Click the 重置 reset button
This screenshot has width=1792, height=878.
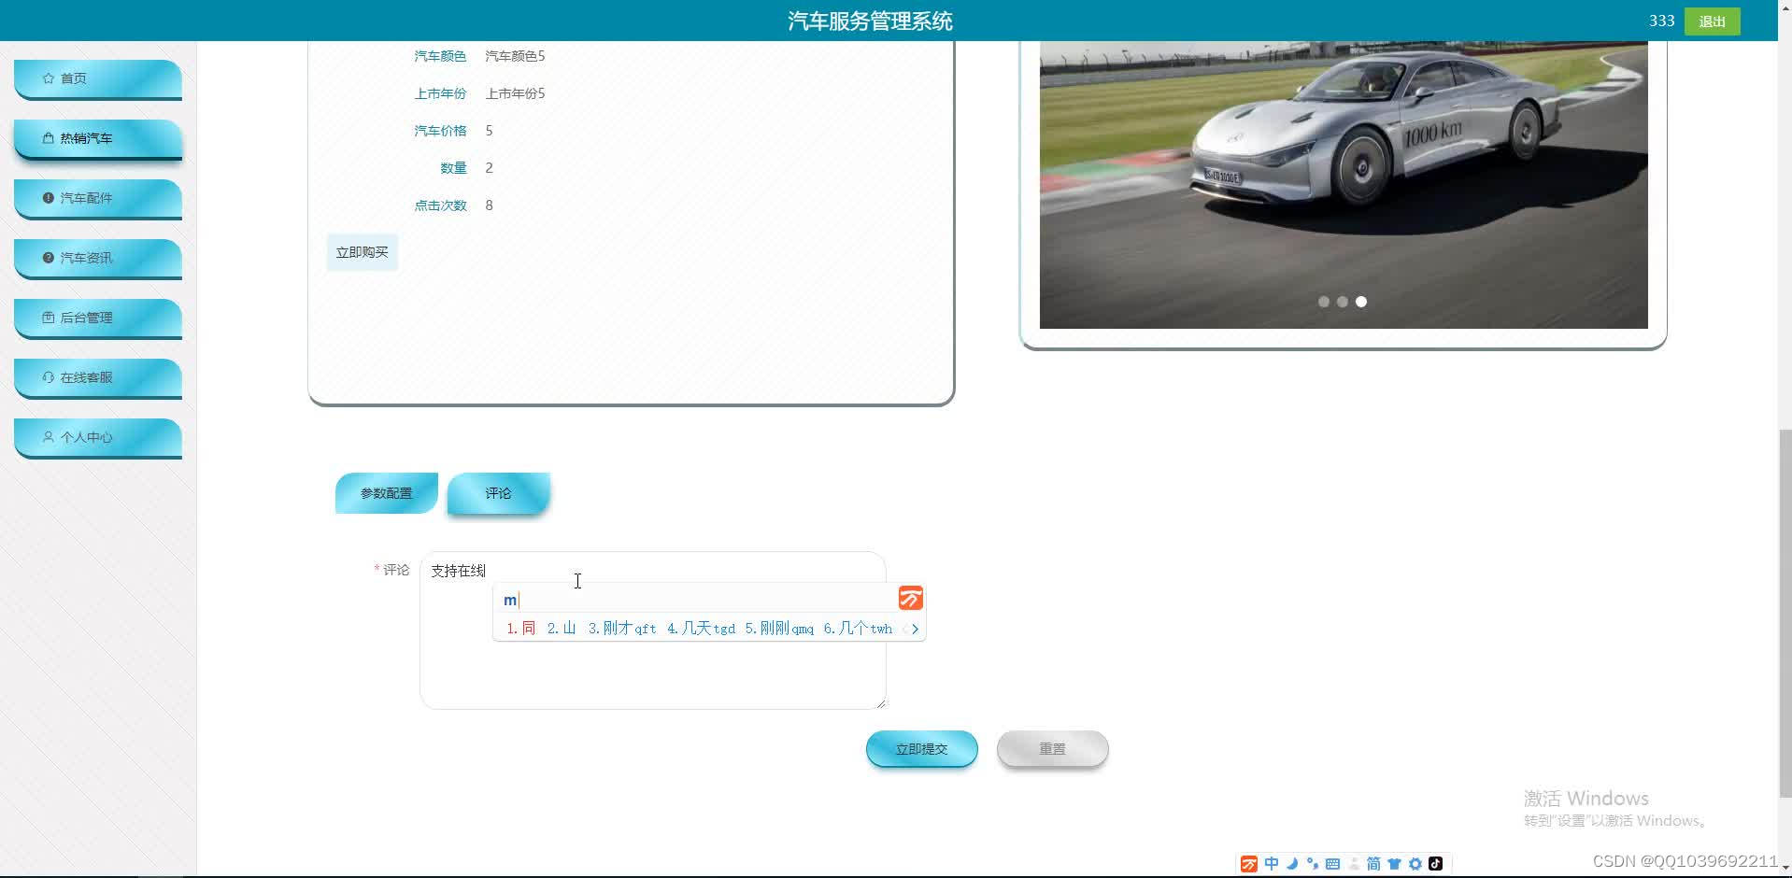point(1053,749)
